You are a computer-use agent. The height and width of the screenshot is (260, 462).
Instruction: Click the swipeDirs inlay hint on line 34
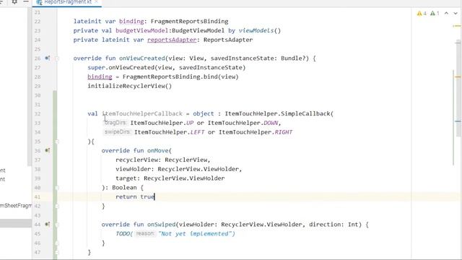tap(117, 132)
